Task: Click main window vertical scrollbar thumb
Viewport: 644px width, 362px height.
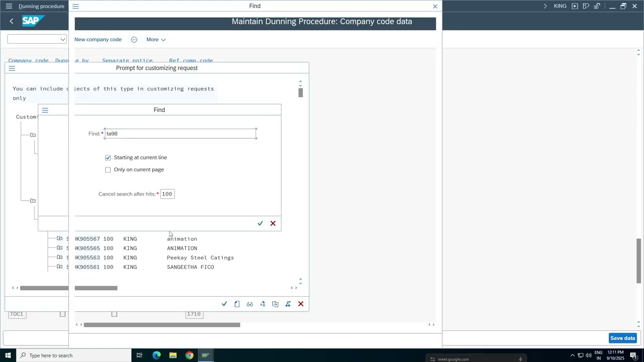Action: coord(639,261)
